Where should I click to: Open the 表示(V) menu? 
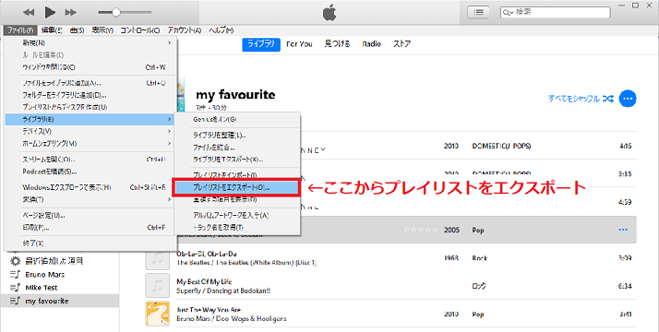[x=102, y=30]
